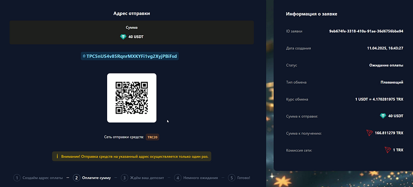Click the Курс обмена label
413x187 pixels.
pyautogui.click(x=297, y=99)
